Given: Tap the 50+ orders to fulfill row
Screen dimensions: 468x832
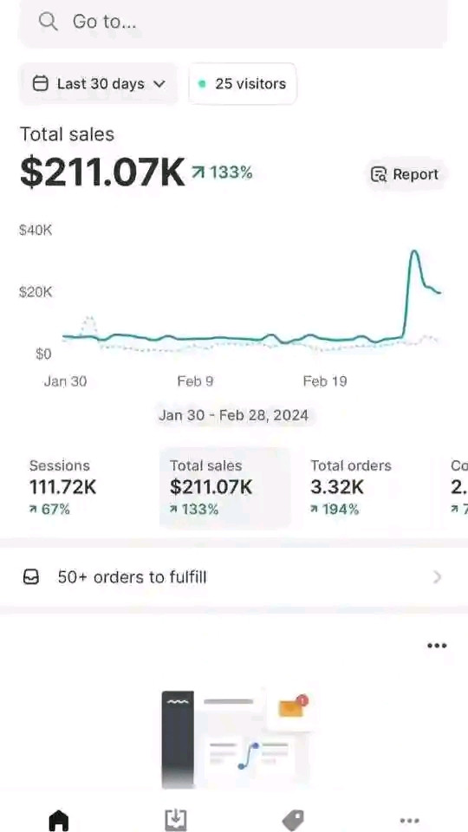Looking at the screenshot, I should pos(234,577).
